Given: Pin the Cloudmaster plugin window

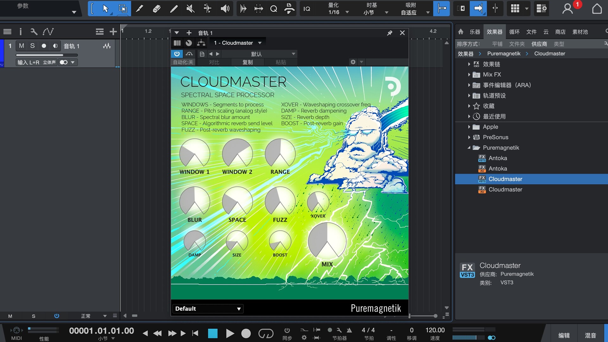Looking at the screenshot, I should (x=390, y=33).
